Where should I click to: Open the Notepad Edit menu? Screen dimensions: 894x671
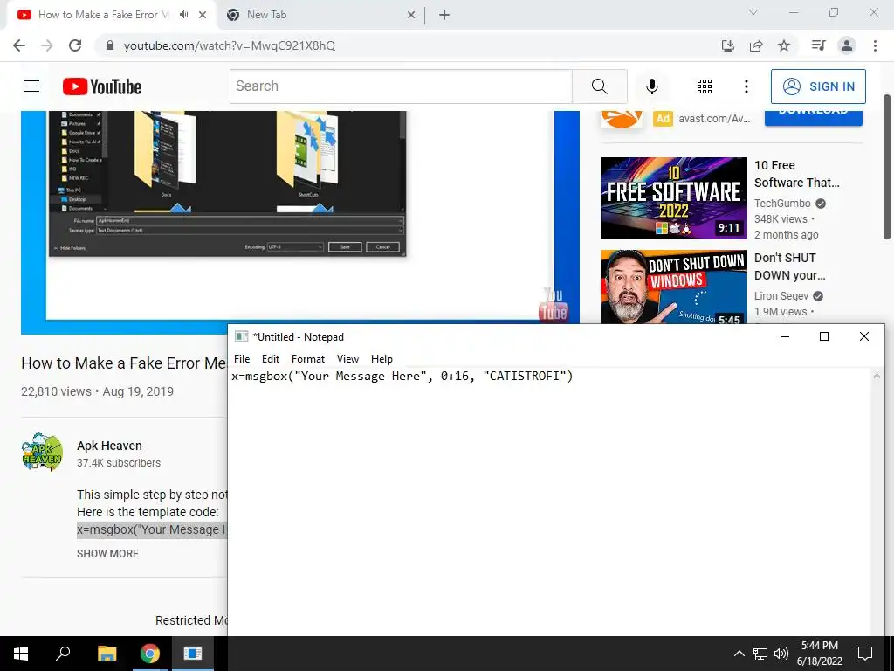coord(271,359)
